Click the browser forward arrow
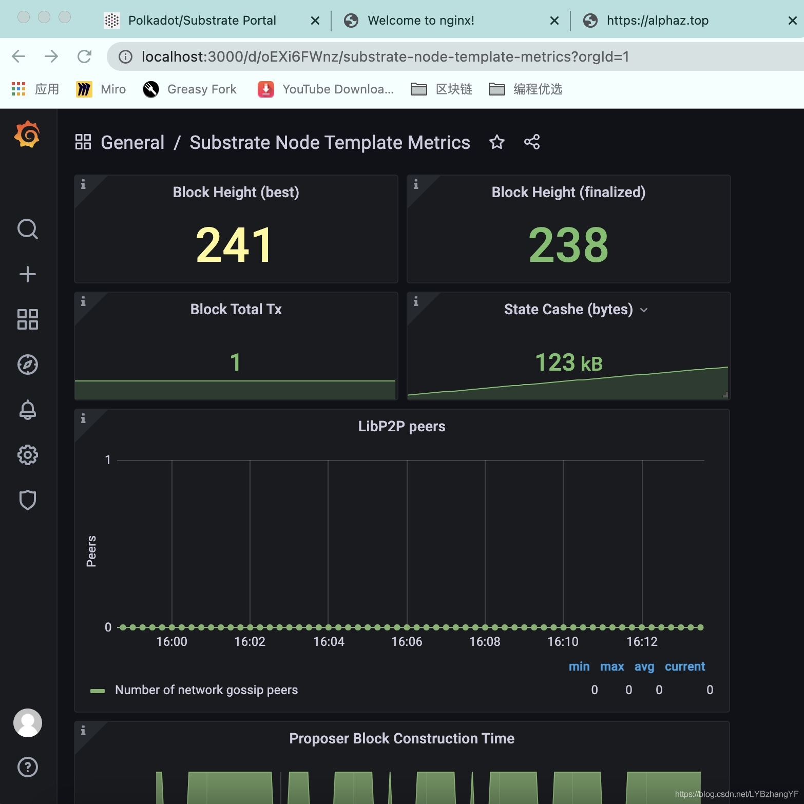 coord(51,56)
